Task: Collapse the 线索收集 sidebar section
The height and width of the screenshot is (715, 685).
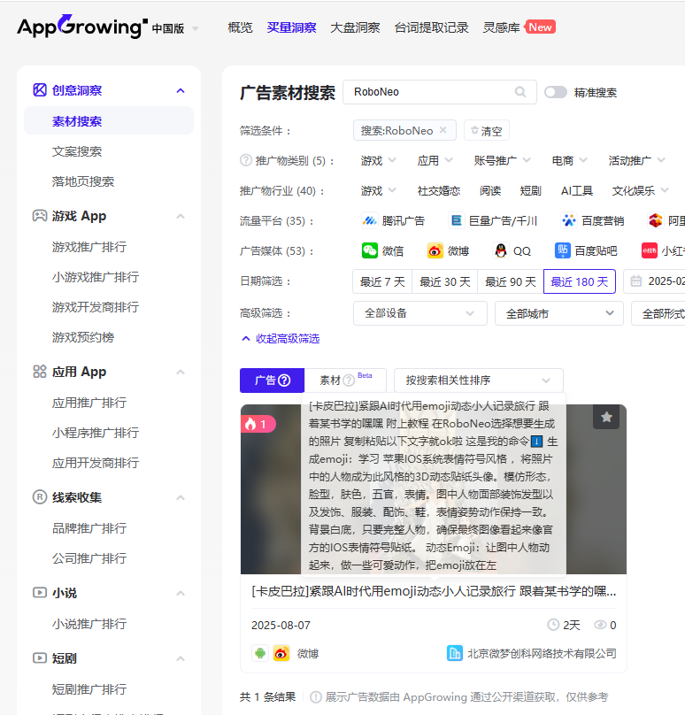Action: tap(181, 497)
